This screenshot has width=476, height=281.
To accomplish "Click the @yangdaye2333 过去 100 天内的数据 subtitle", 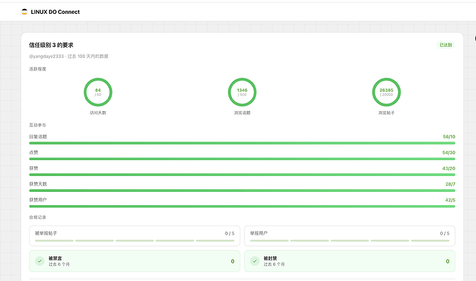I will pyautogui.click(x=68, y=56).
